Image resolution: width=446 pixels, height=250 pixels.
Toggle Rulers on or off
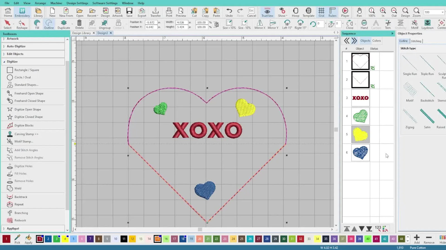coord(332,12)
